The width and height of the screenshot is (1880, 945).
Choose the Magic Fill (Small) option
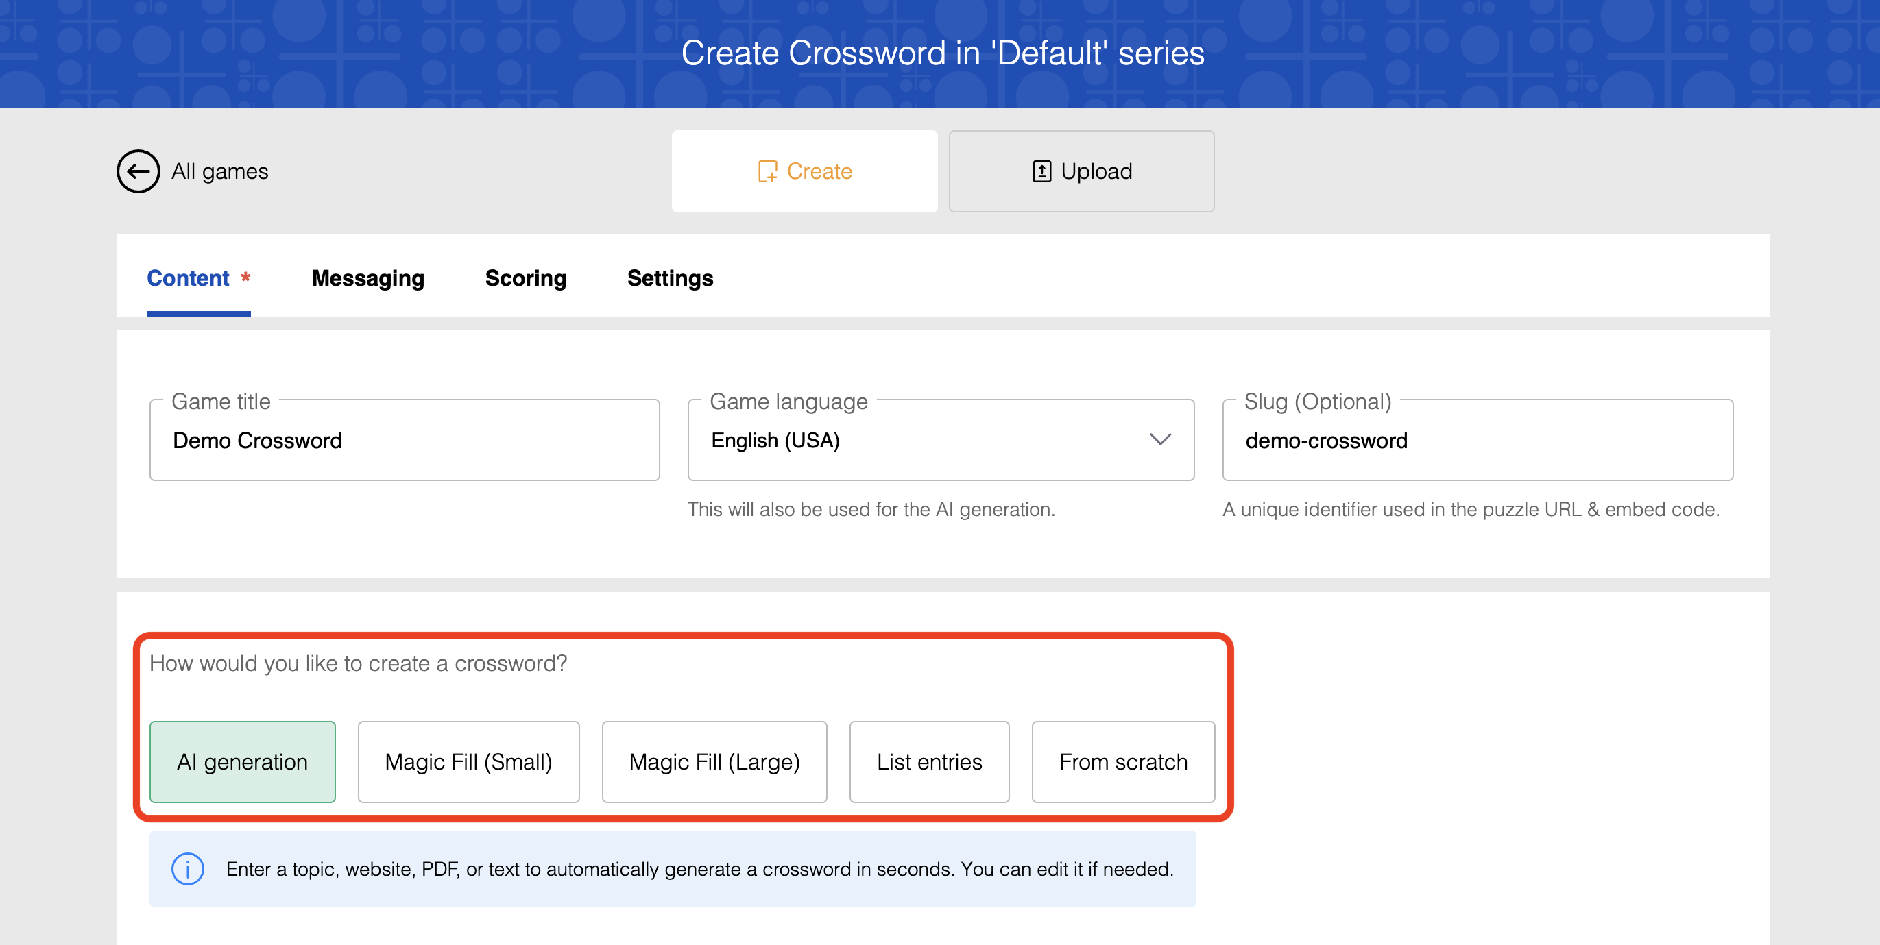468,761
